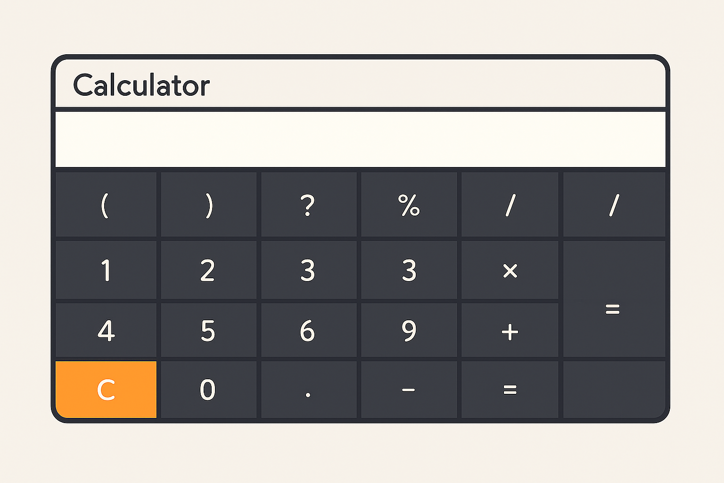Click the close parenthesis key
The image size is (724, 483).
[x=209, y=204]
